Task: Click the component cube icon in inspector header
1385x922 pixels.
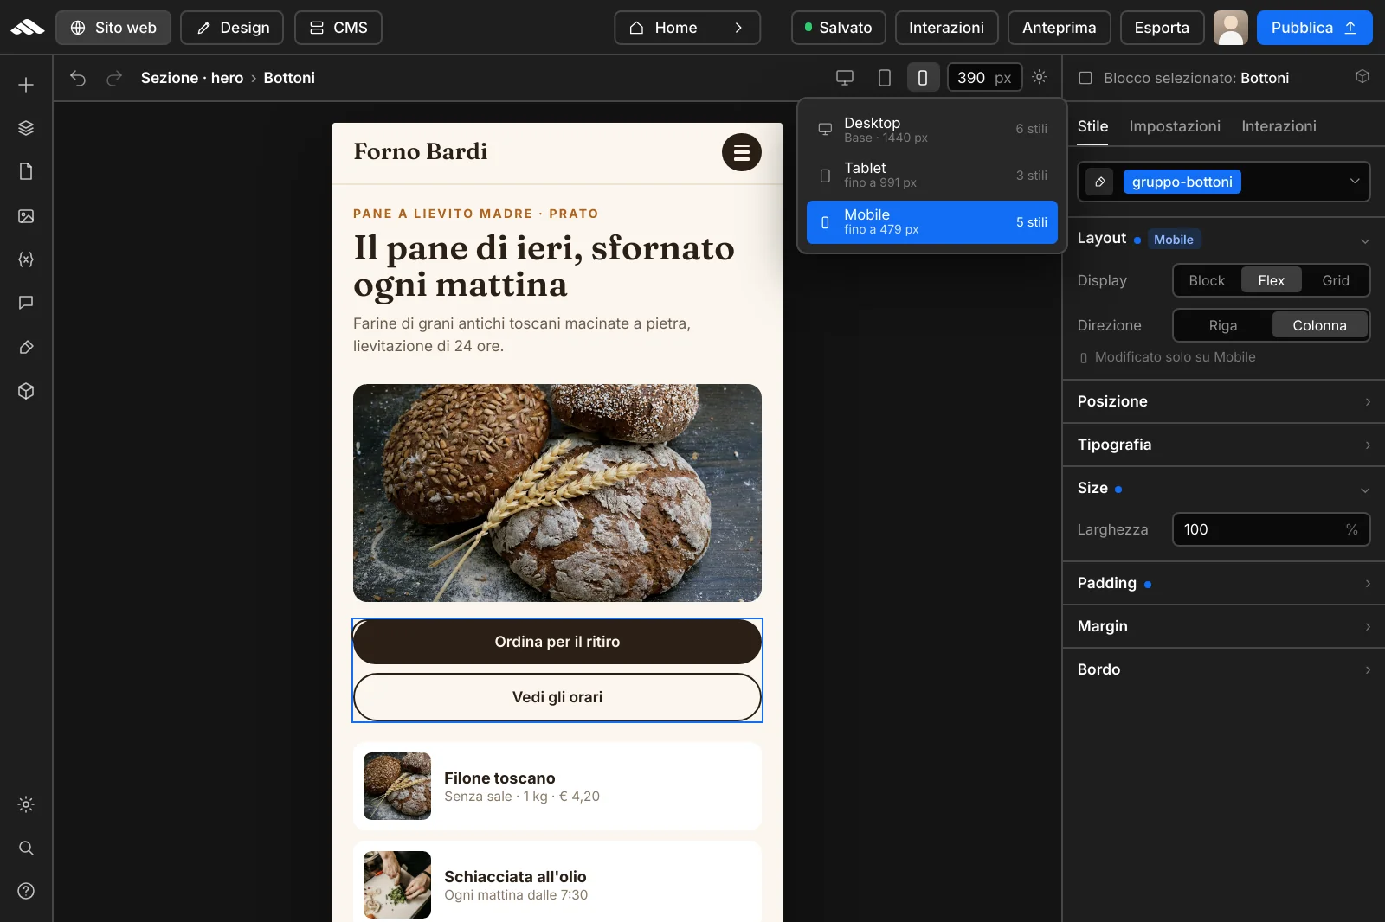Action: point(1362,77)
